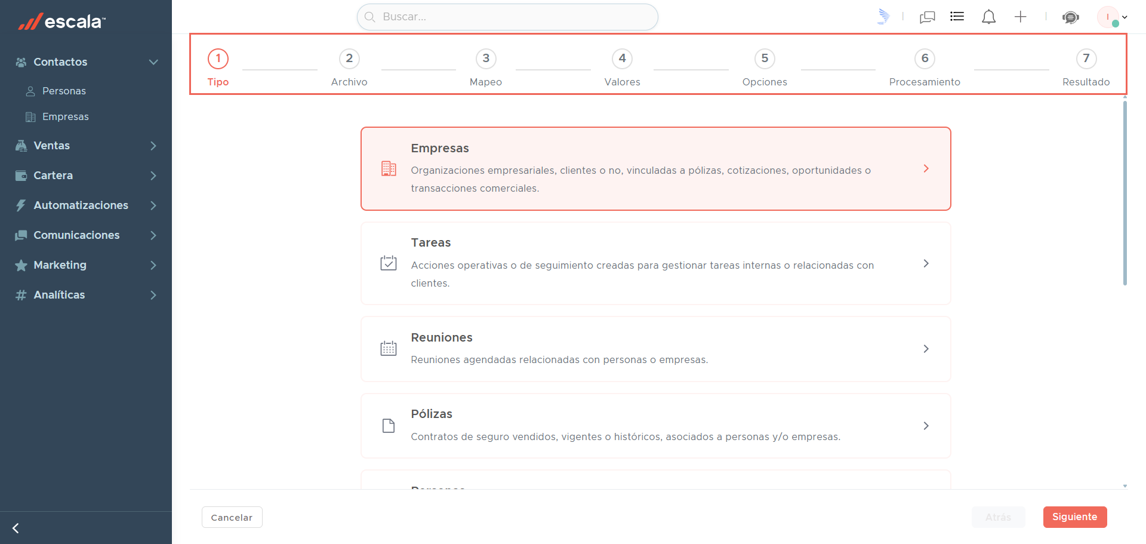
Task: Expand the Ventas menu chevron
Action: [x=153, y=146]
